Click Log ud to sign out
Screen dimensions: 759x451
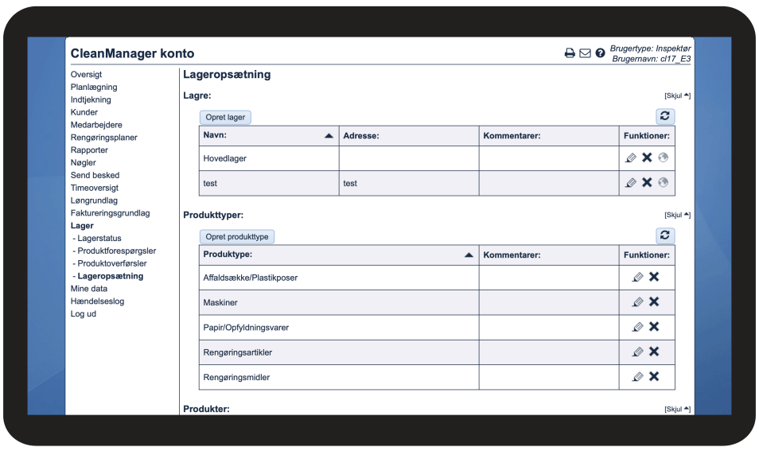[x=84, y=313]
